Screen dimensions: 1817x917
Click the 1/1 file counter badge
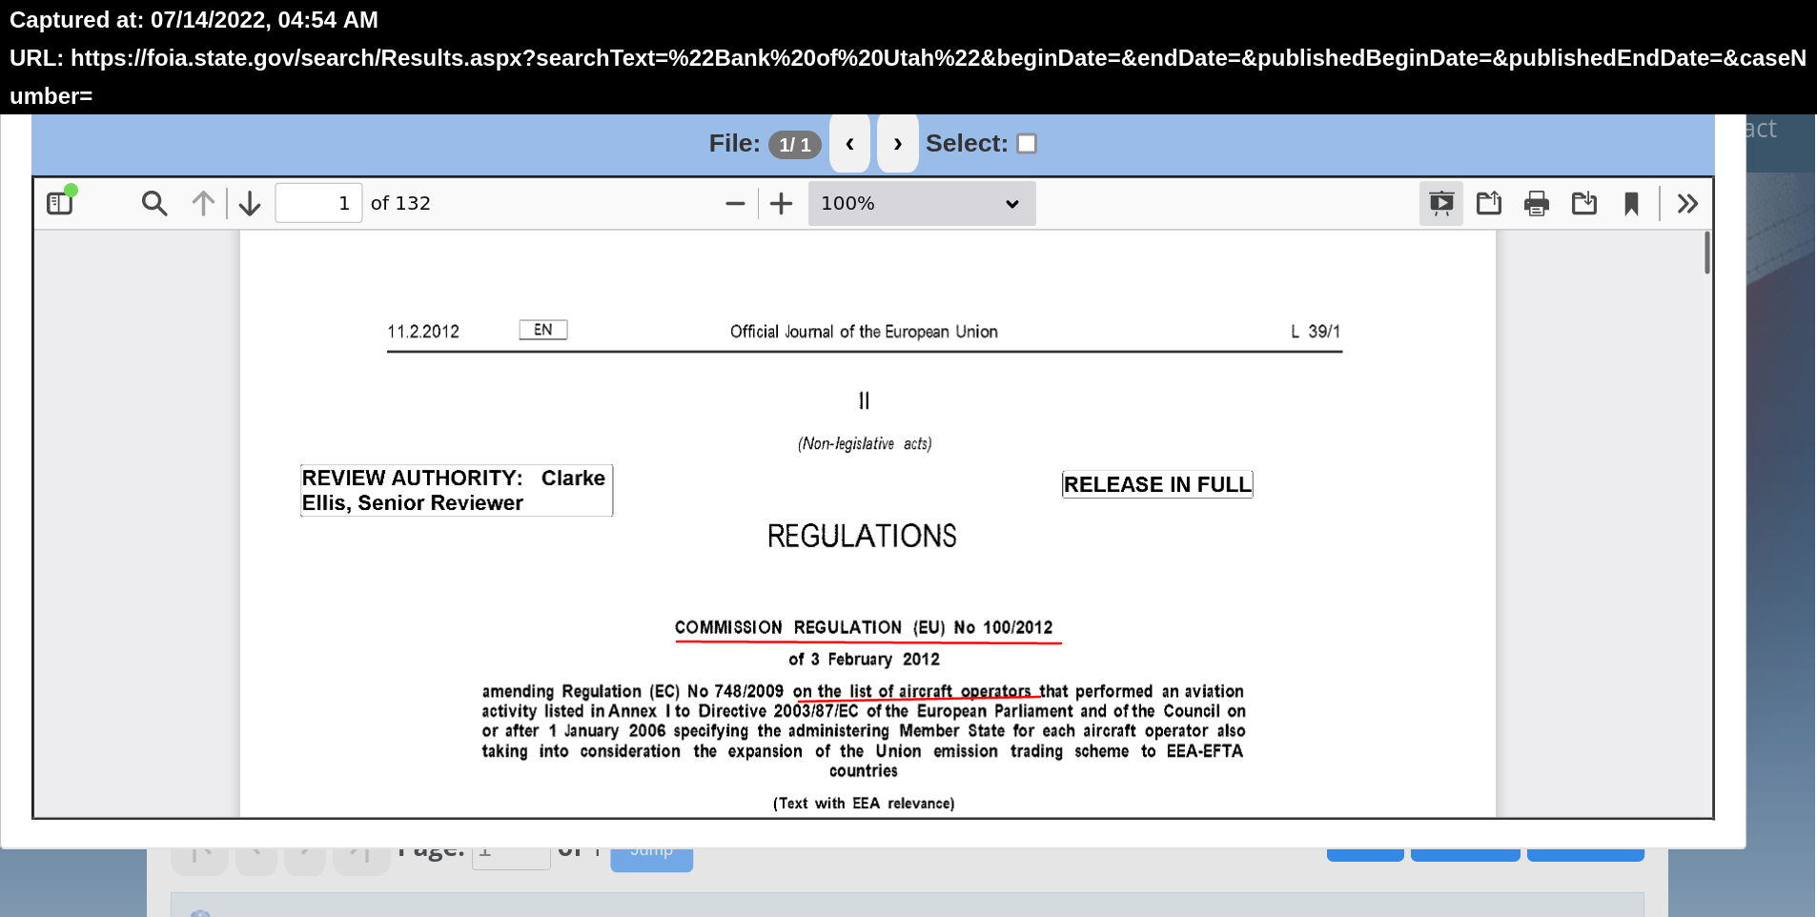(x=795, y=144)
